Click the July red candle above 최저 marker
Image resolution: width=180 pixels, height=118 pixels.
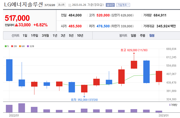(84, 89)
